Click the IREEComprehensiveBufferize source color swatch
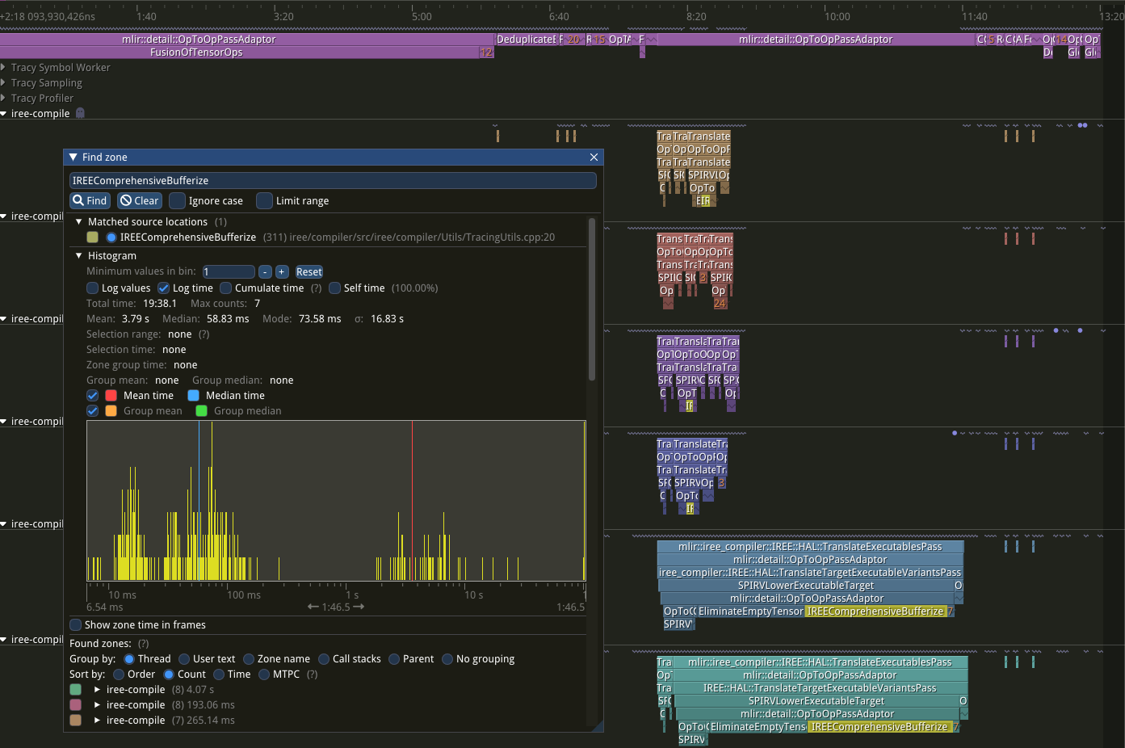The image size is (1125, 748). tap(92, 237)
